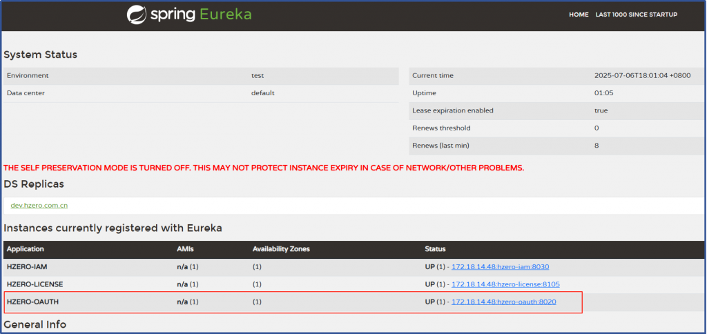Open the dev.hzero.com.cn replica link
The width and height of the screenshot is (707, 334).
click(x=39, y=205)
